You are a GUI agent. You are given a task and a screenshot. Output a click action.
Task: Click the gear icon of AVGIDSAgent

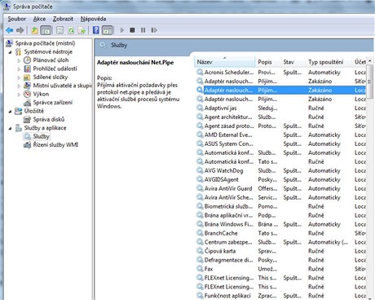[200, 179]
